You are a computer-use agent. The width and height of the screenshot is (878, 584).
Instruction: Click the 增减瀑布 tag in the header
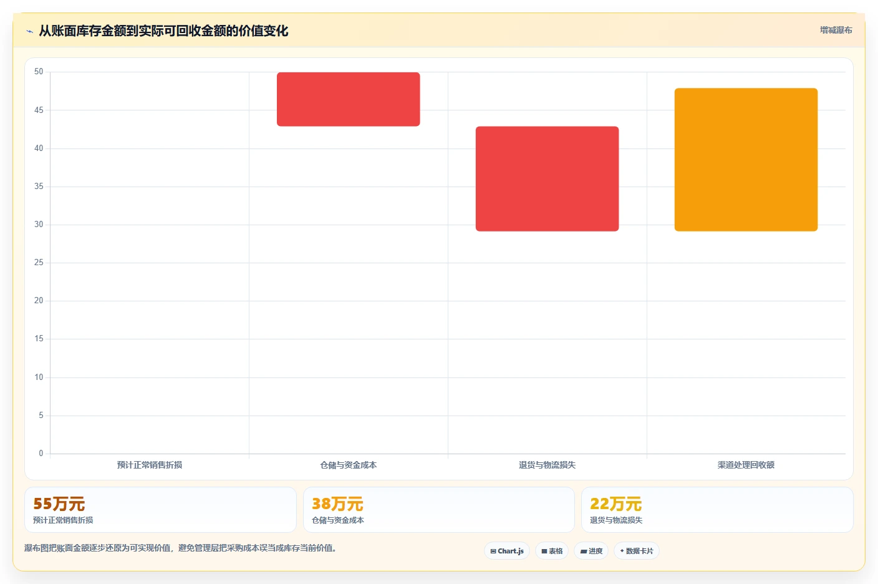point(836,30)
